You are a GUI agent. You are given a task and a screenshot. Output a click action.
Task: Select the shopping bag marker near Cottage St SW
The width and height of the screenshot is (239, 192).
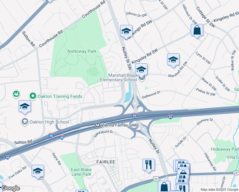[197, 31]
